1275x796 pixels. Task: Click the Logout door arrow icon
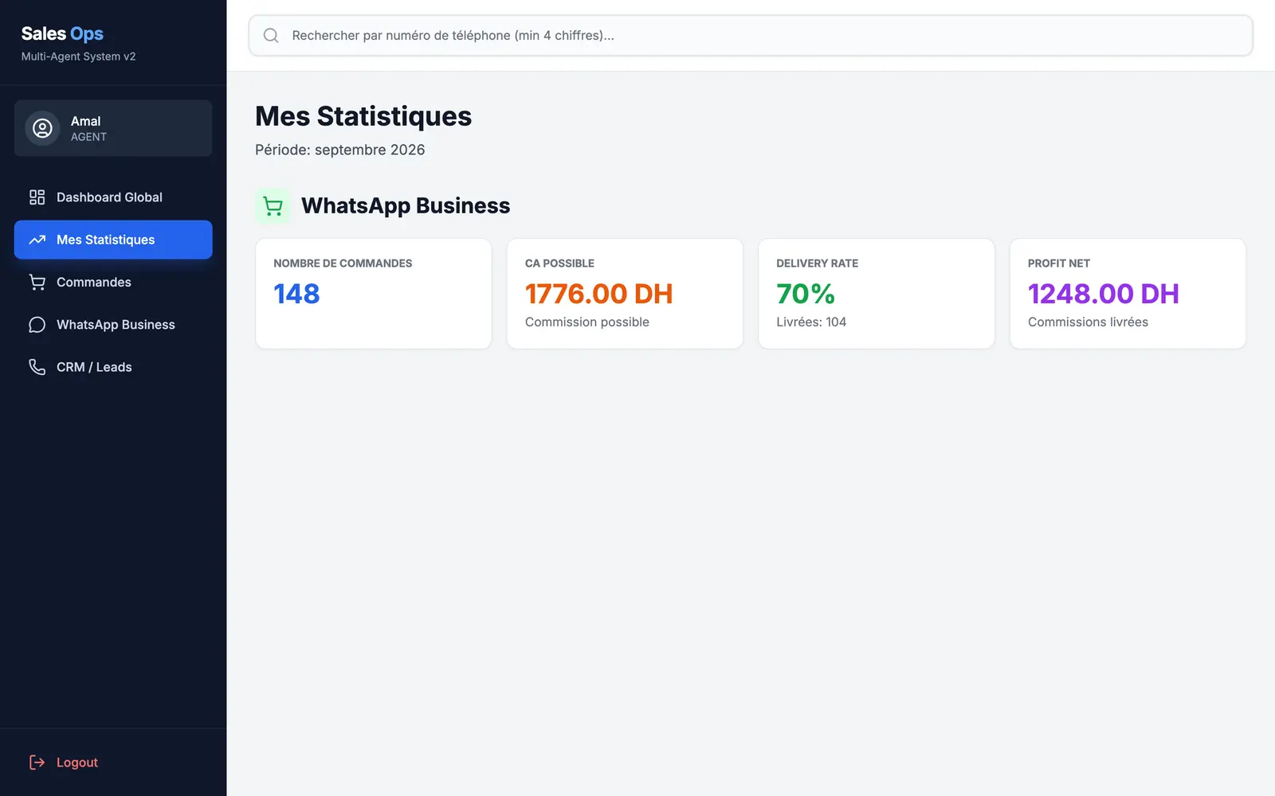point(37,763)
